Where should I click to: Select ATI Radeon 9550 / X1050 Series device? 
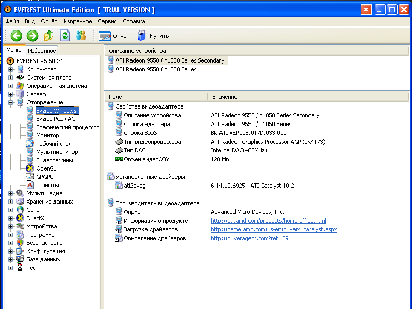coord(156,69)
